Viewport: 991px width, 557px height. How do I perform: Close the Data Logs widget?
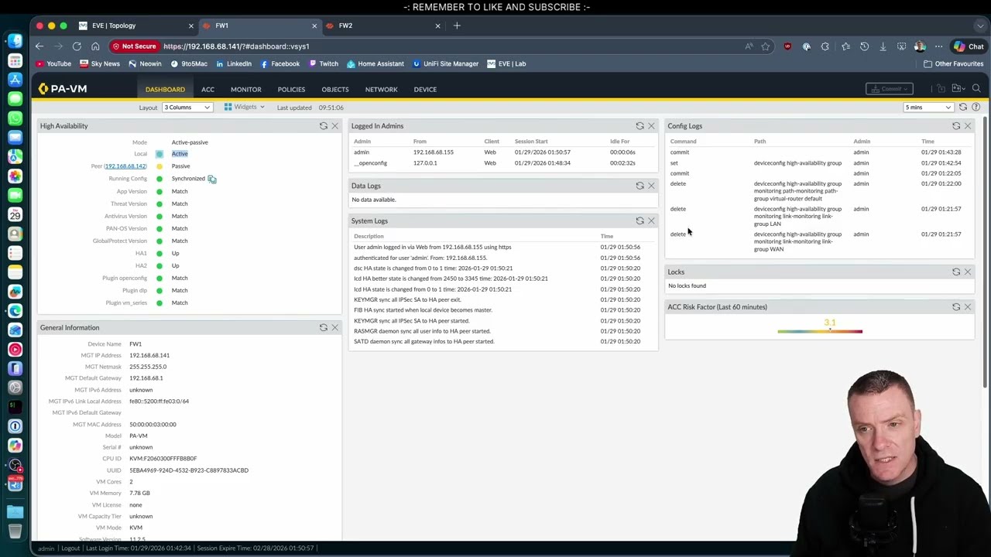pos(651,186)
